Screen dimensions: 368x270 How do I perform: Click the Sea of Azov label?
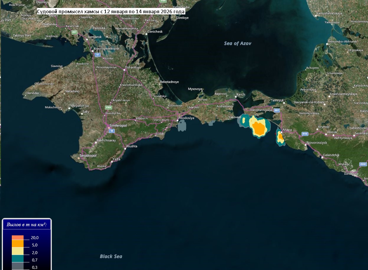click(237, 43)
